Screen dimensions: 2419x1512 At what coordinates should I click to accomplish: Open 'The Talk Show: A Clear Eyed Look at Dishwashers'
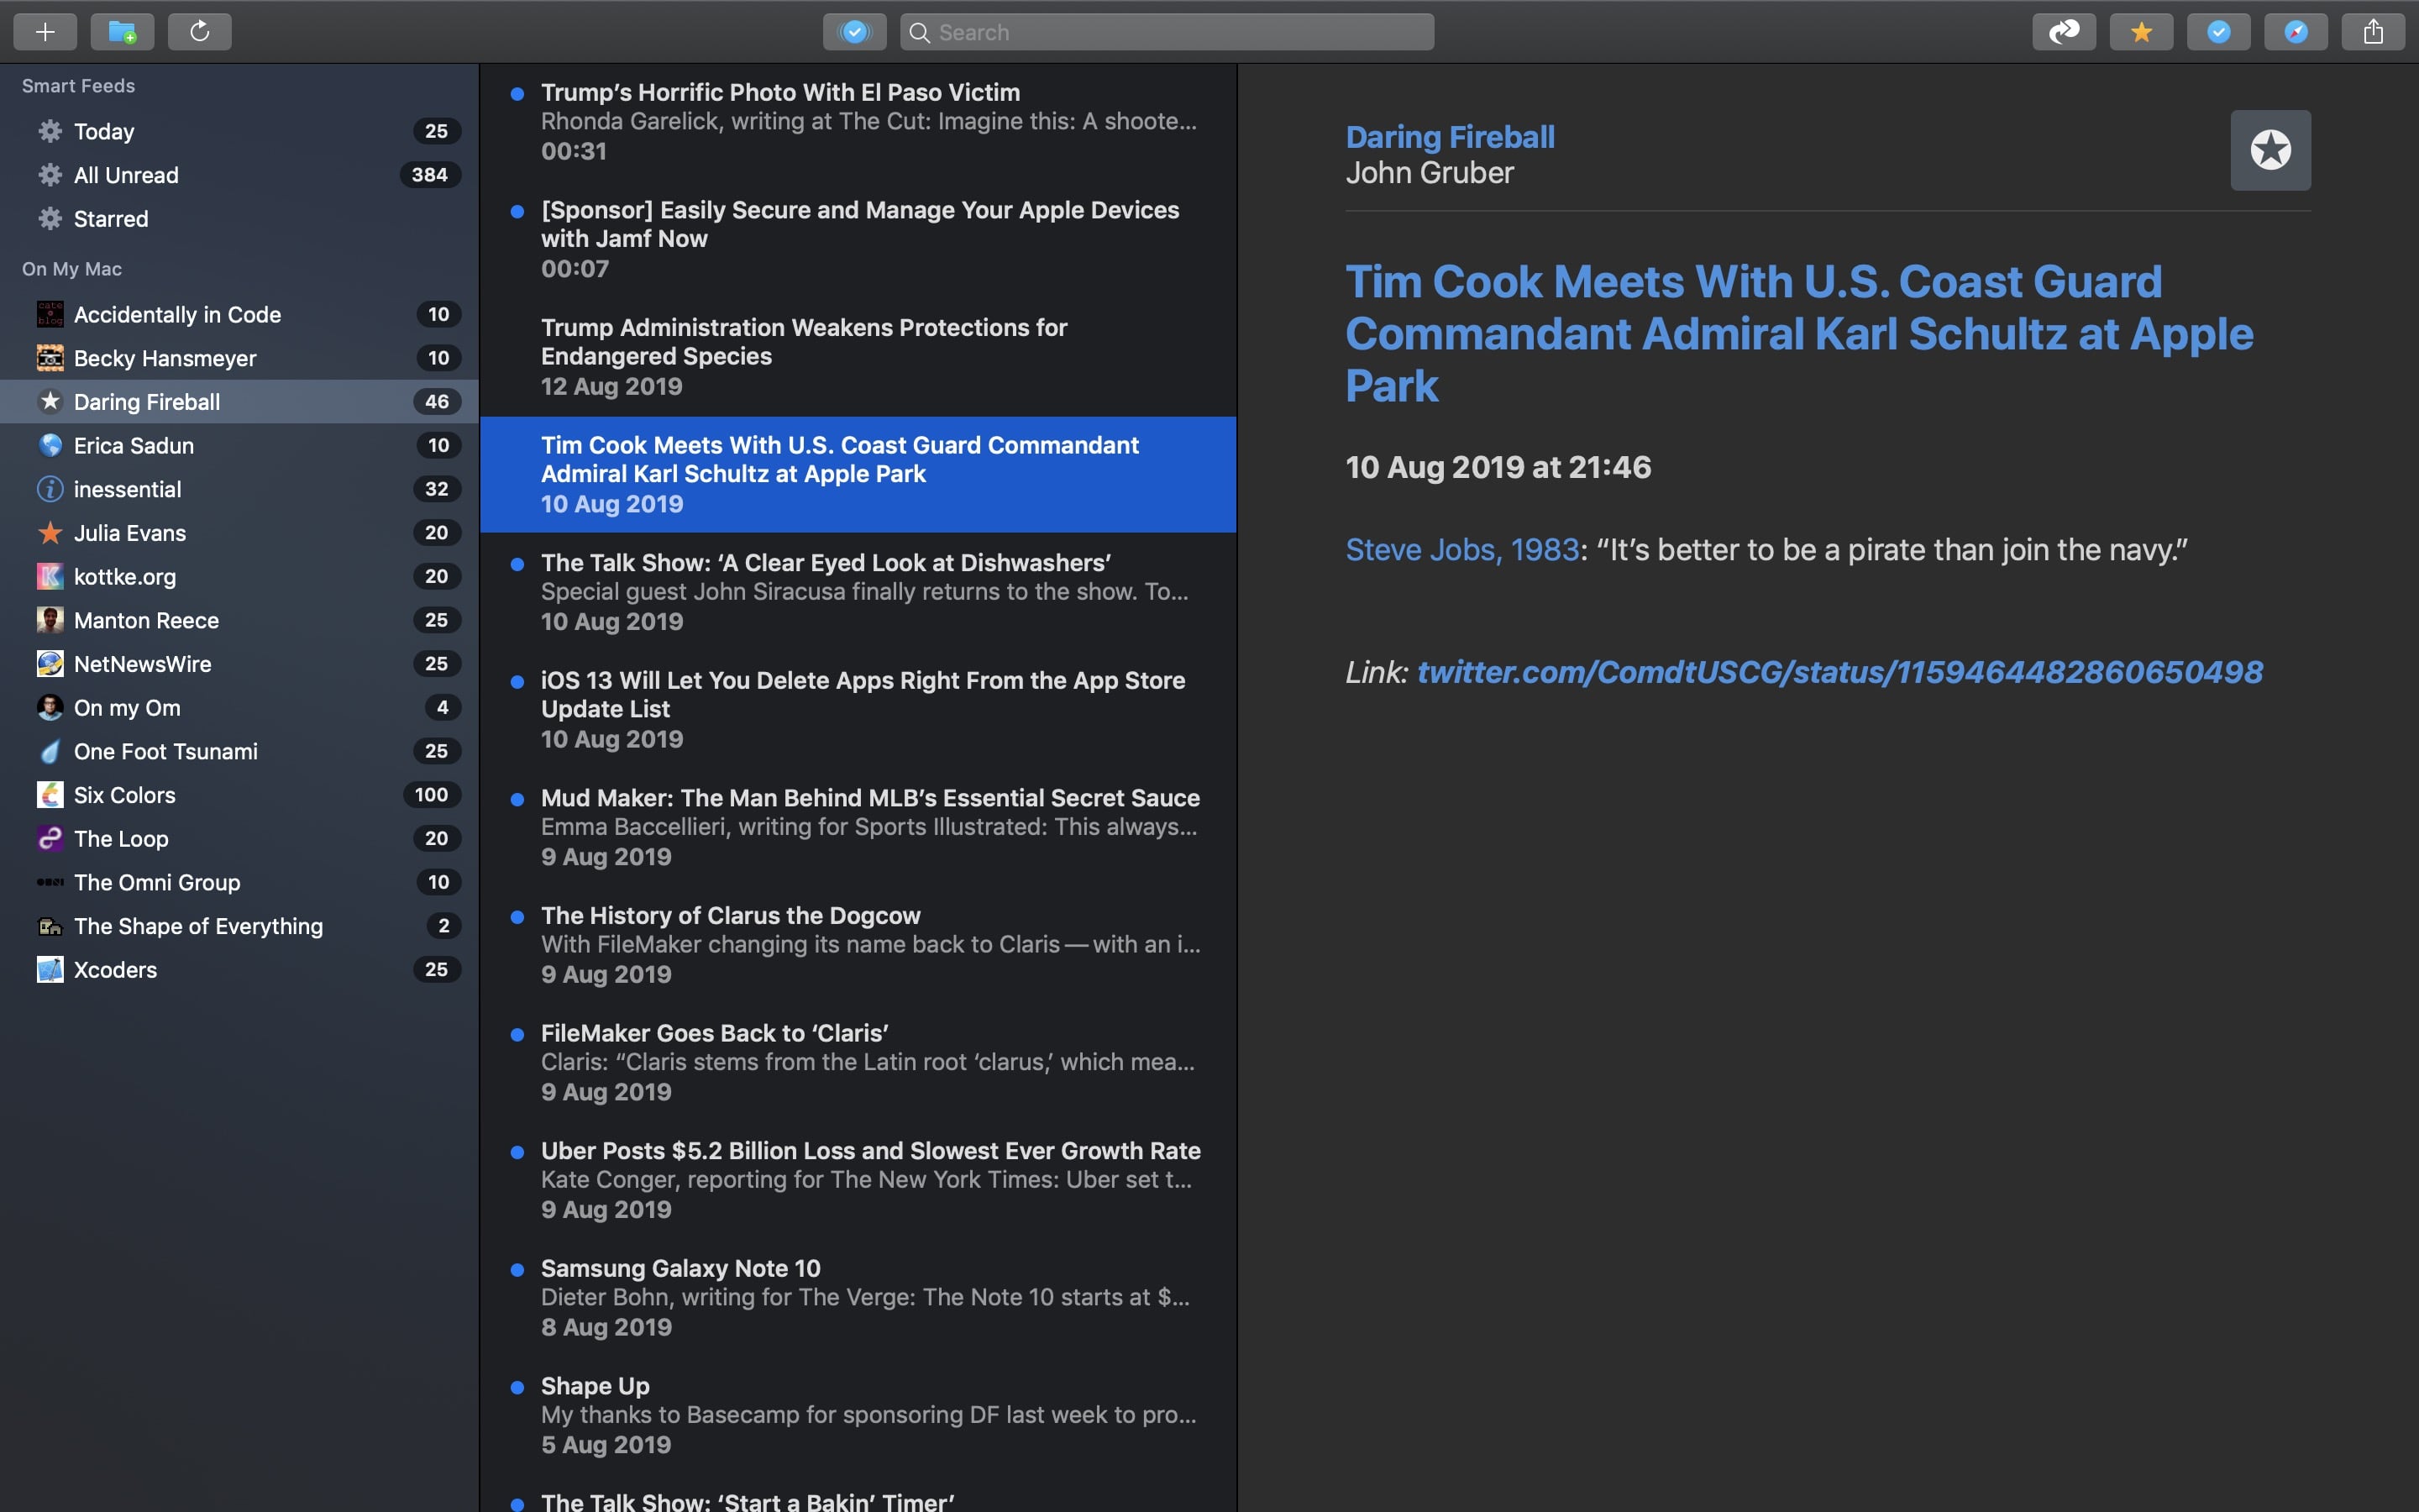point(858,592)
